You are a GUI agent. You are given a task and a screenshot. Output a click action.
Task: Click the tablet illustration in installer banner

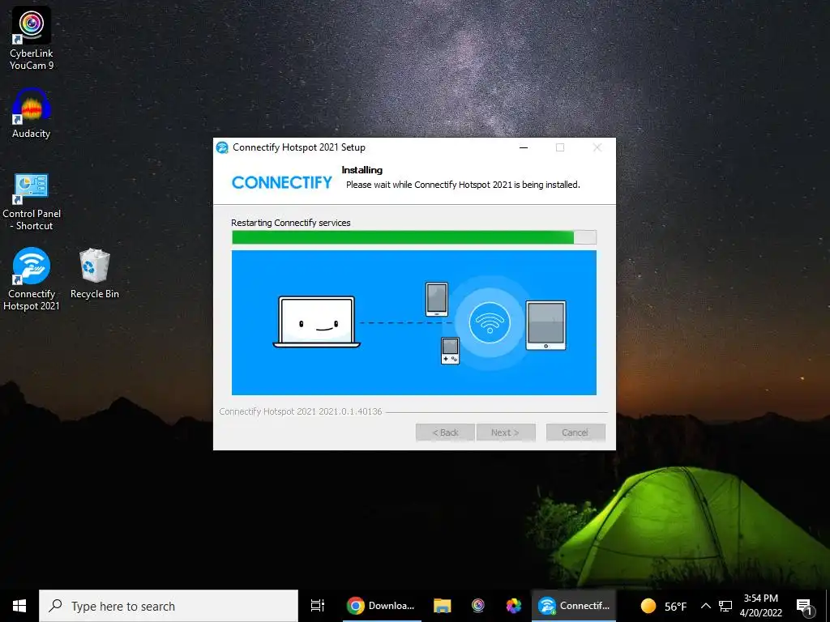tap(545, 326)
